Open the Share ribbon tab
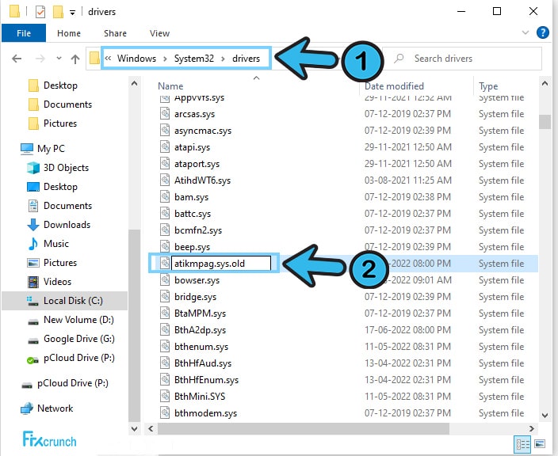The image size is (558, 456). click(115, 33)
